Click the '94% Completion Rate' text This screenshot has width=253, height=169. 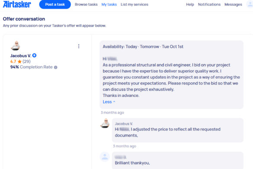pos(32,67)
